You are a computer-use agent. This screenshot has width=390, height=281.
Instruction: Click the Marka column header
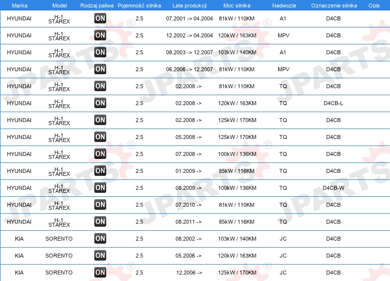[19, 5]
